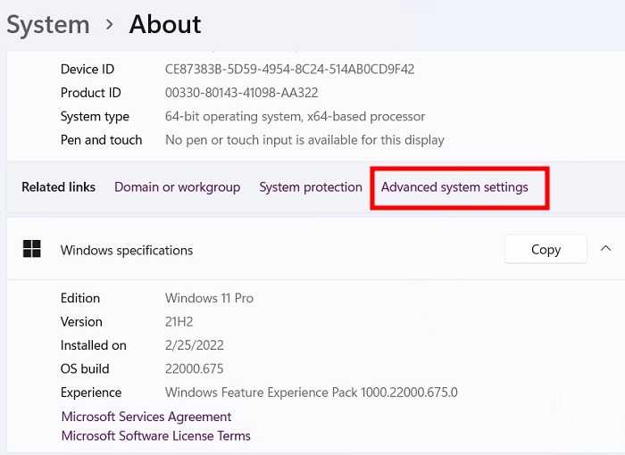The width and height of the screenshot is (625, 455).
Task: Open the System protection link
Action: (x=311, y=186)
